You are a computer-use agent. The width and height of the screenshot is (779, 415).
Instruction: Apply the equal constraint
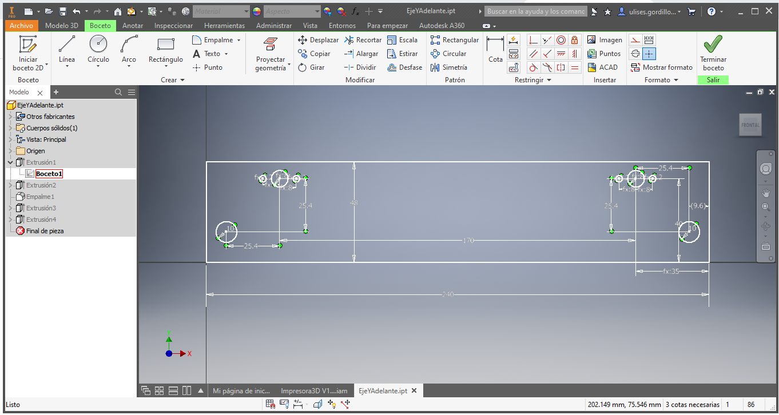click(x=575, y=67)
